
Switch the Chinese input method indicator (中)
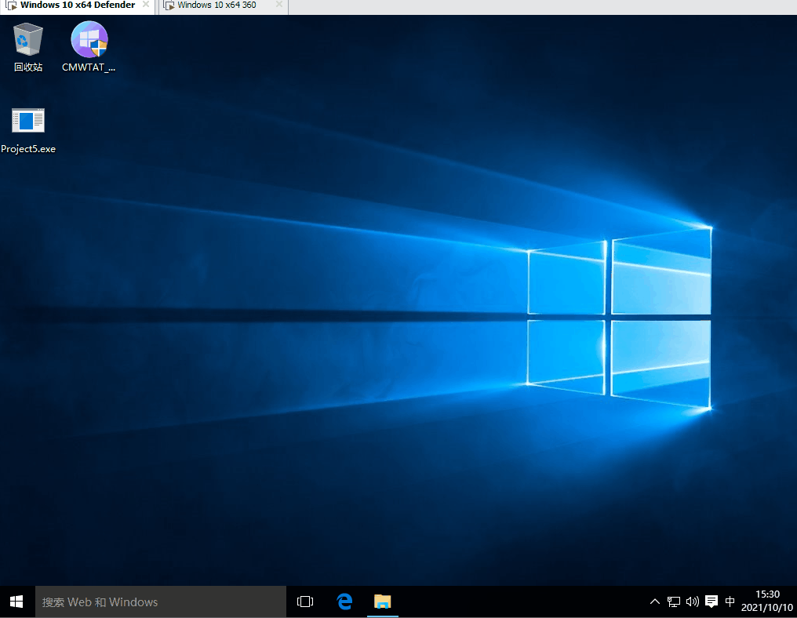coord(730,602)
